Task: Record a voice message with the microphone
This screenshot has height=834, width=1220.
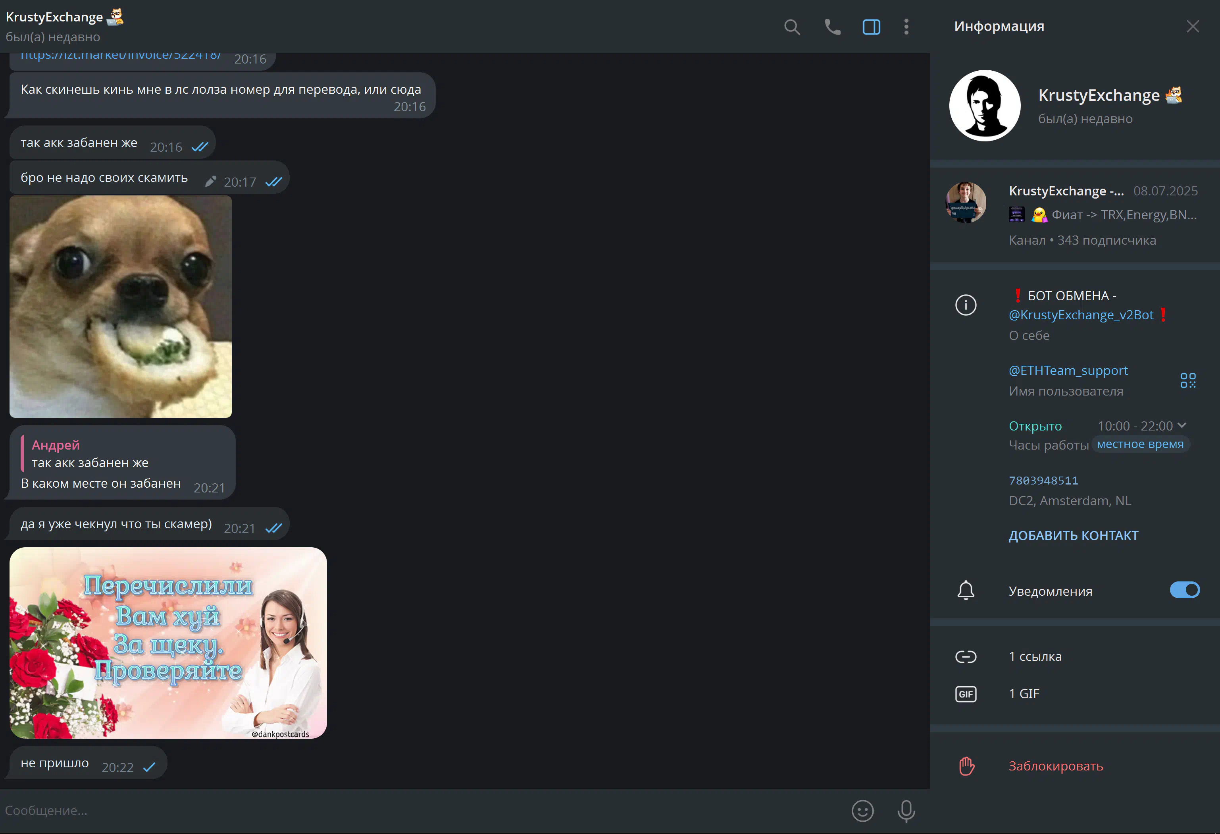Action: (906, 810)
